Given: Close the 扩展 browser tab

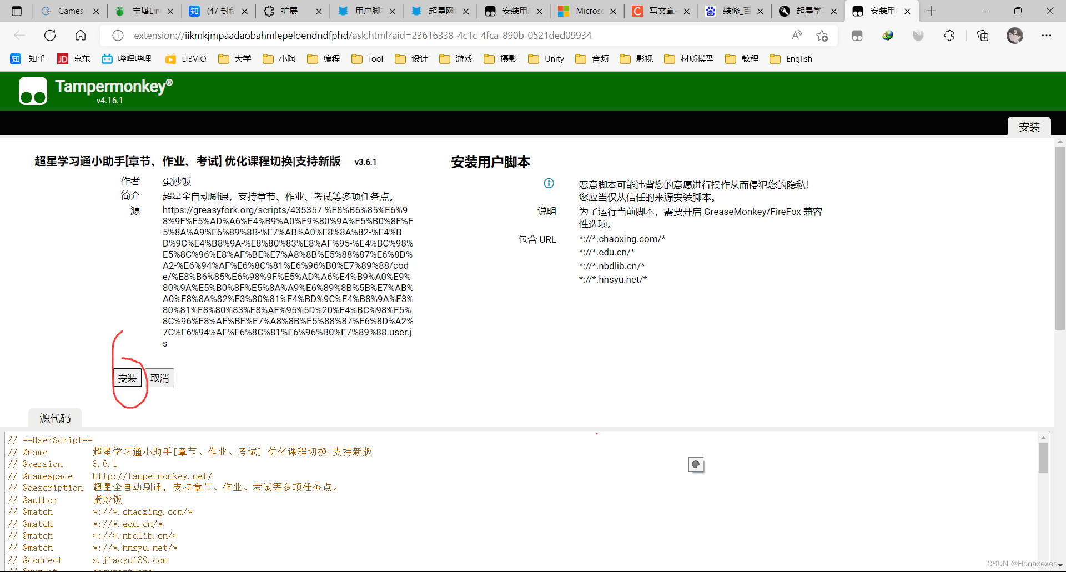Looking at the screenshot, I should click(319, 11).
